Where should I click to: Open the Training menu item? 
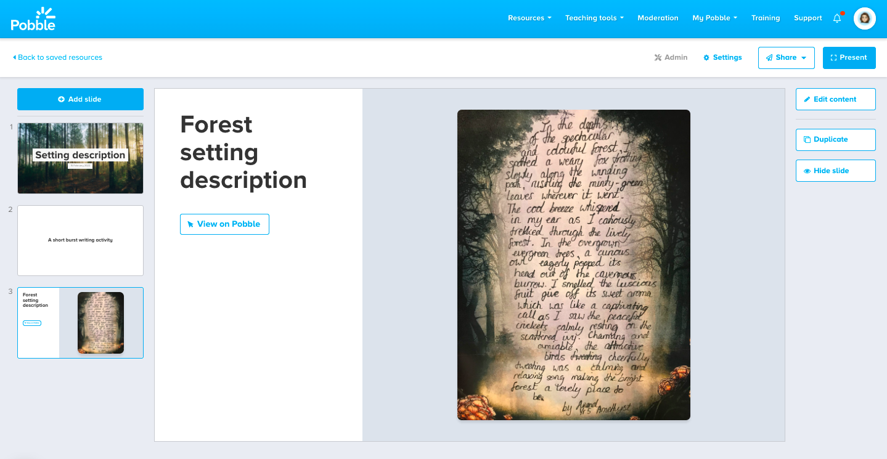click(765, 18)
